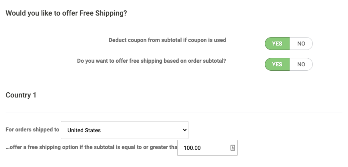The width and height of the screenshot is (348, 167).
Task: Click the 'Do you want to offer free shipping' question label
Action: (x=151, y=61)
